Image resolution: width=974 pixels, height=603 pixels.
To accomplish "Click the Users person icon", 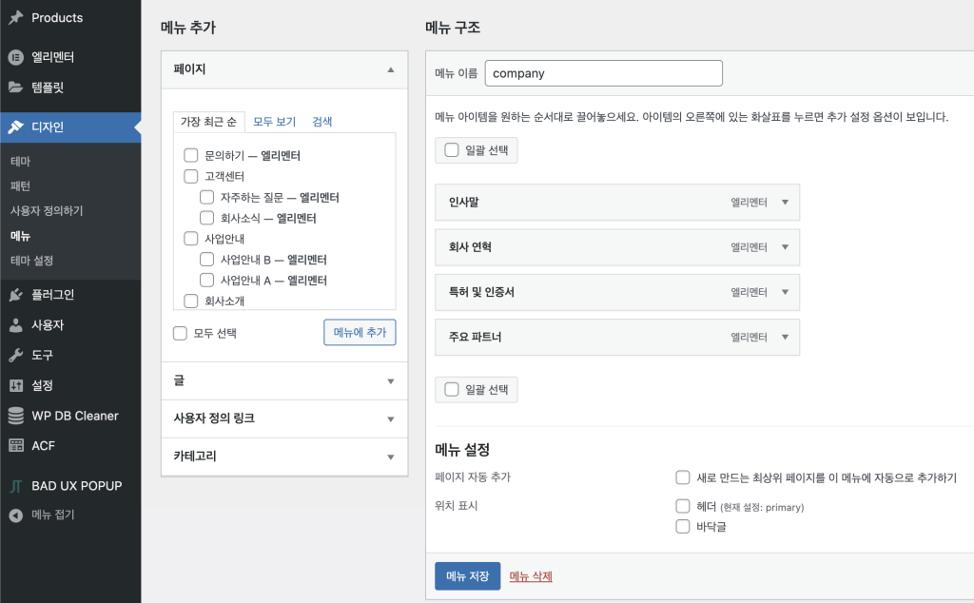I will click(16, 325).
